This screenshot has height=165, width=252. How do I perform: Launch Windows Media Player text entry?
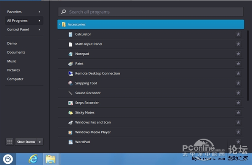93,132
